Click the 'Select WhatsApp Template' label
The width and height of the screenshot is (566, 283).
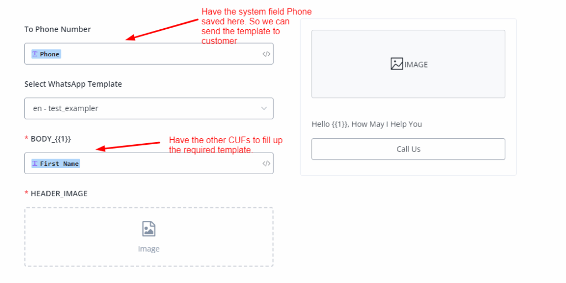pos(73,84)
